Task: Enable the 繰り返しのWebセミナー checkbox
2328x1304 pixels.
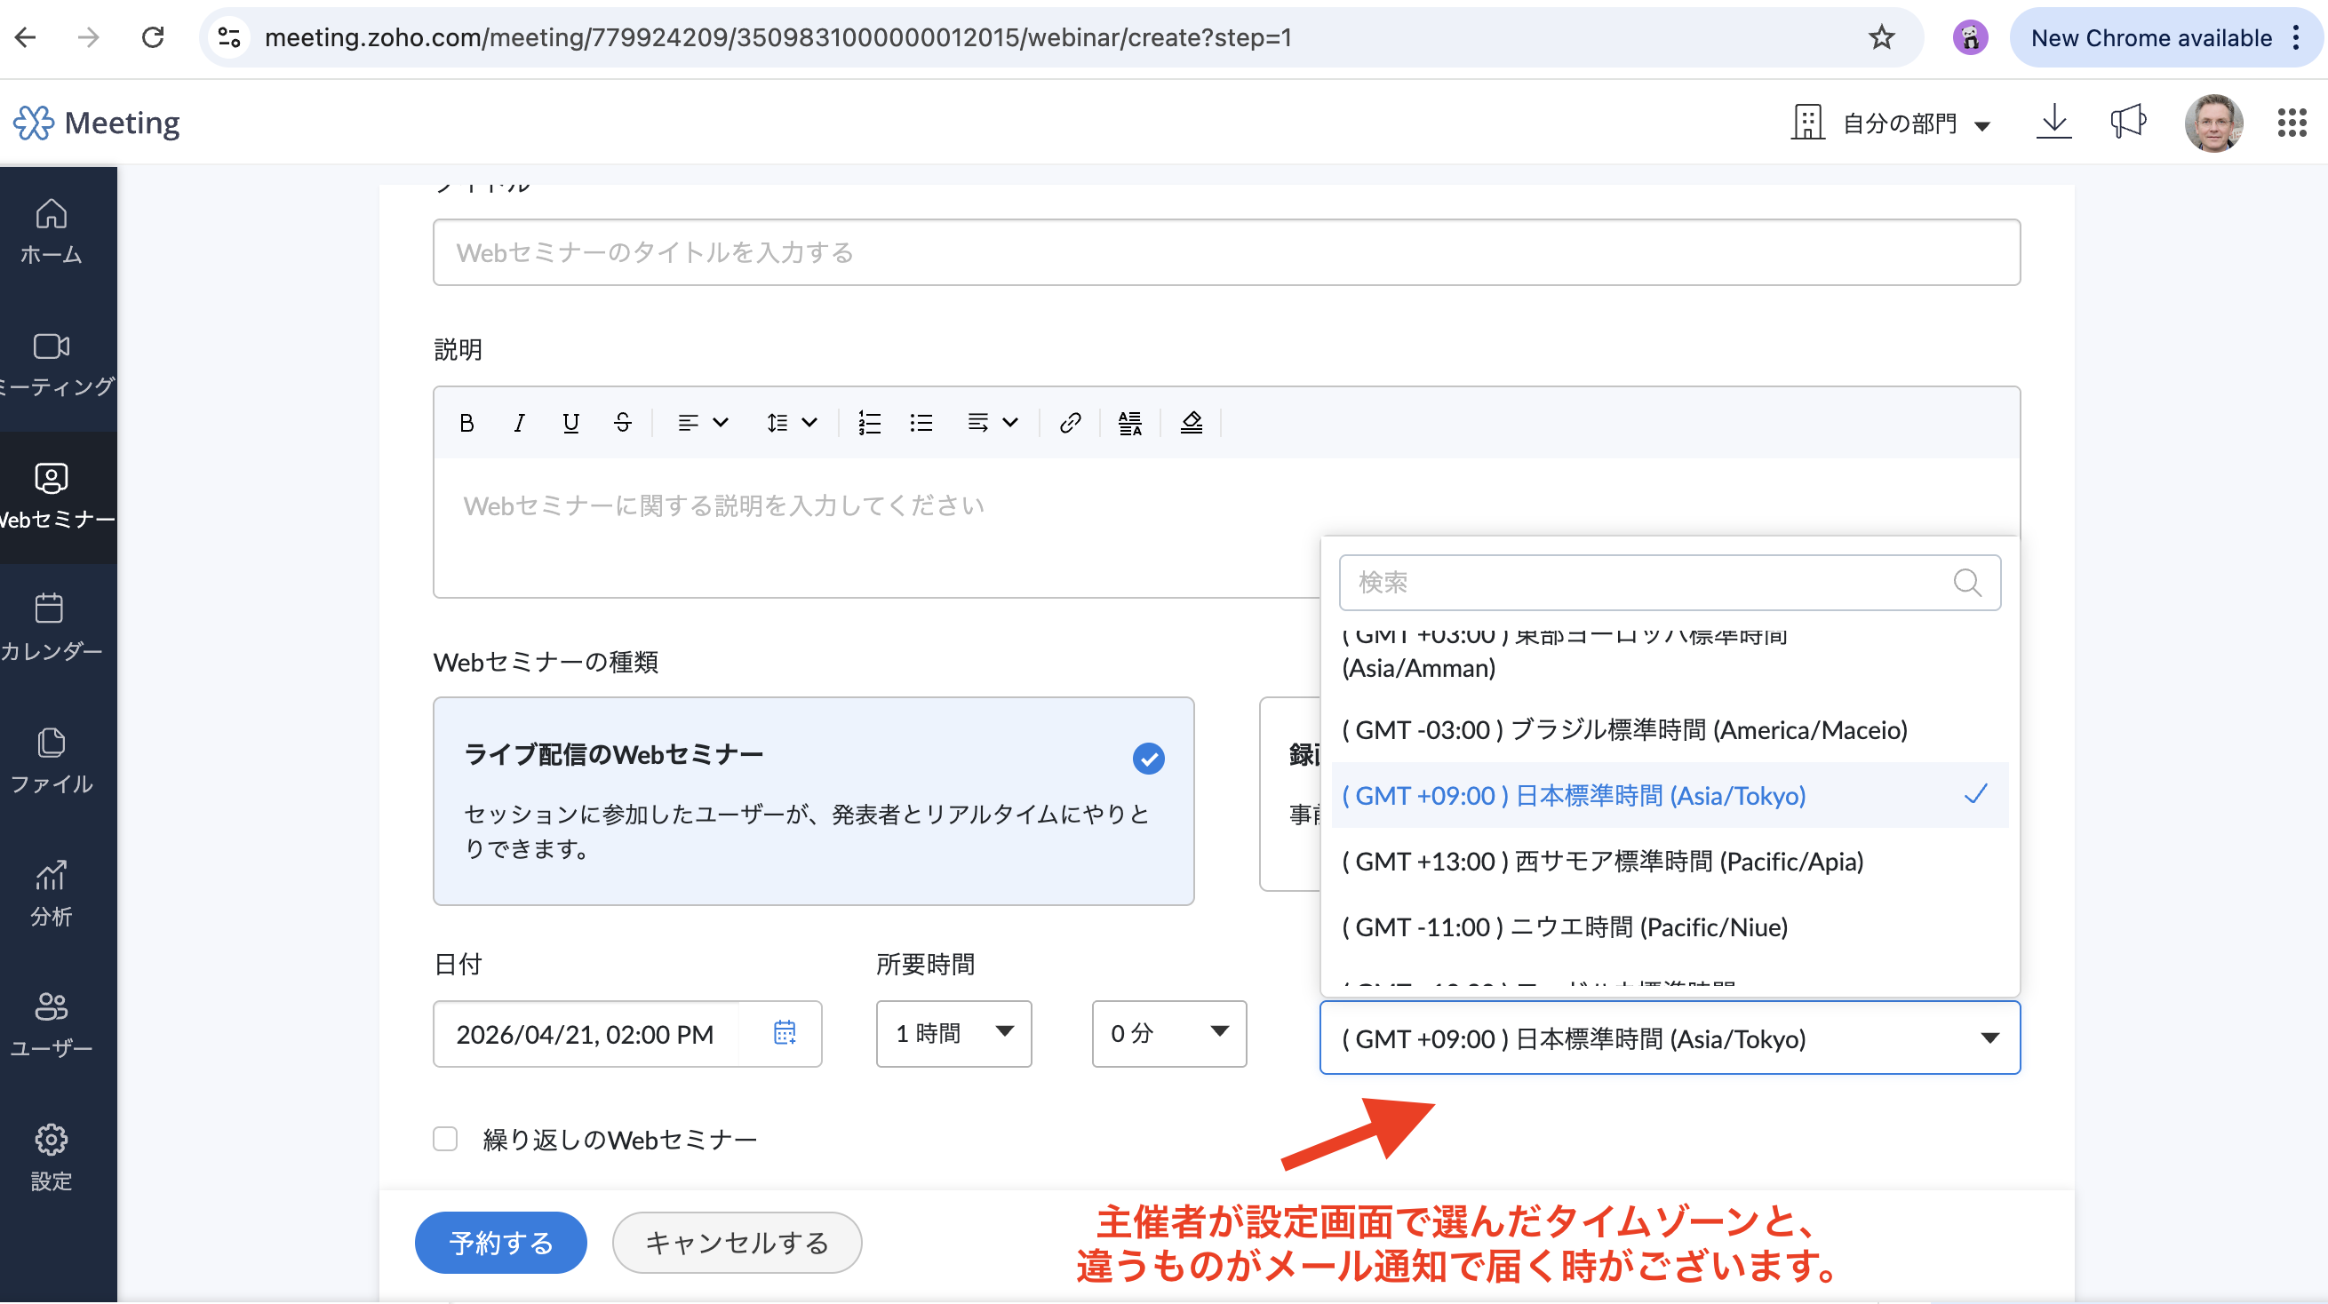Action: (x=445, y=1139)
